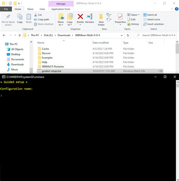Image resolution: width=179 pixels, height=181 pixels.
Task: Open the Copy to menu
Action: tap(69, 20)
